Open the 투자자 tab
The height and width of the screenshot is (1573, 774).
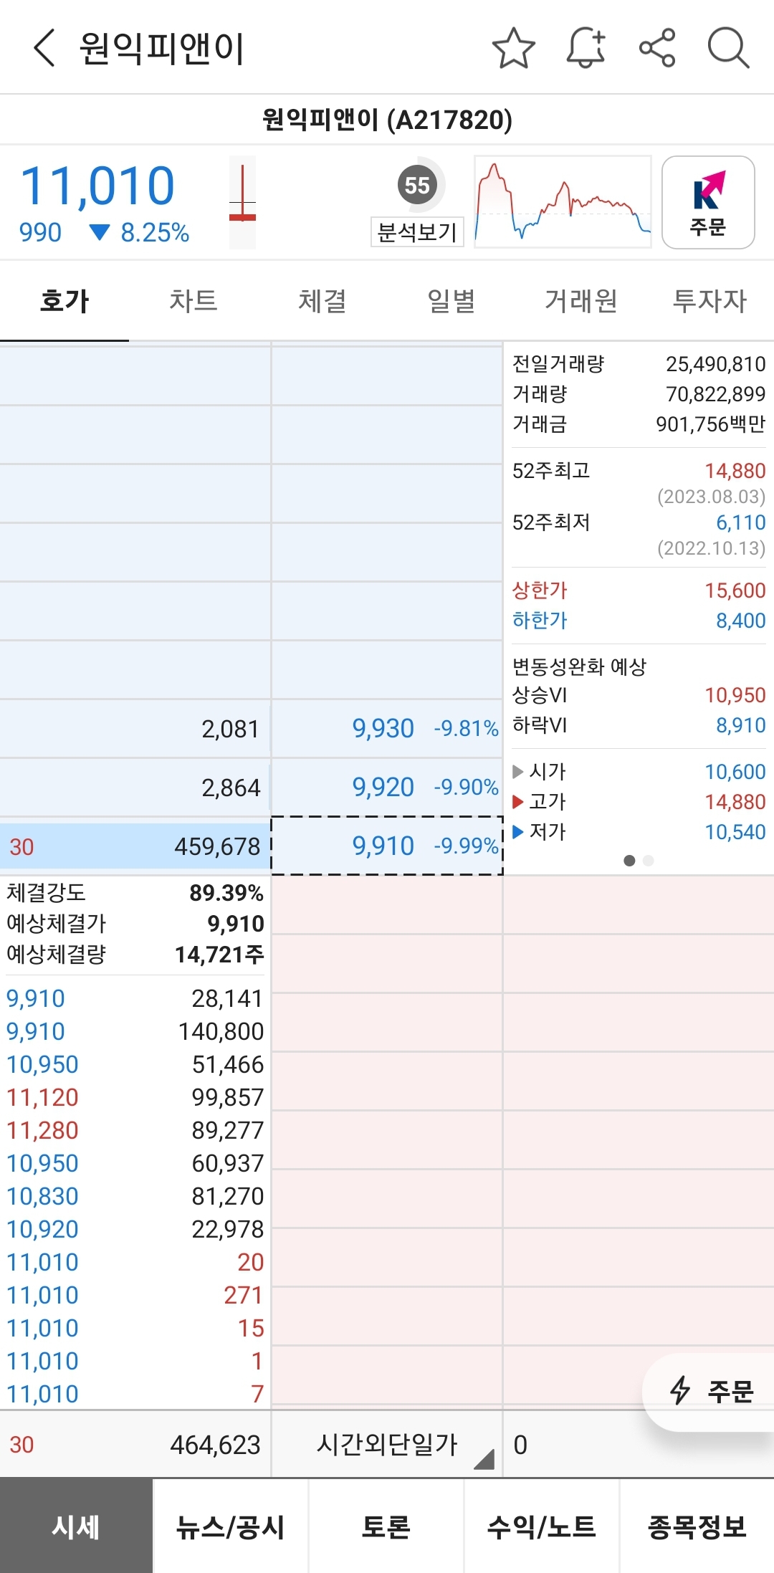click(709, 301)
